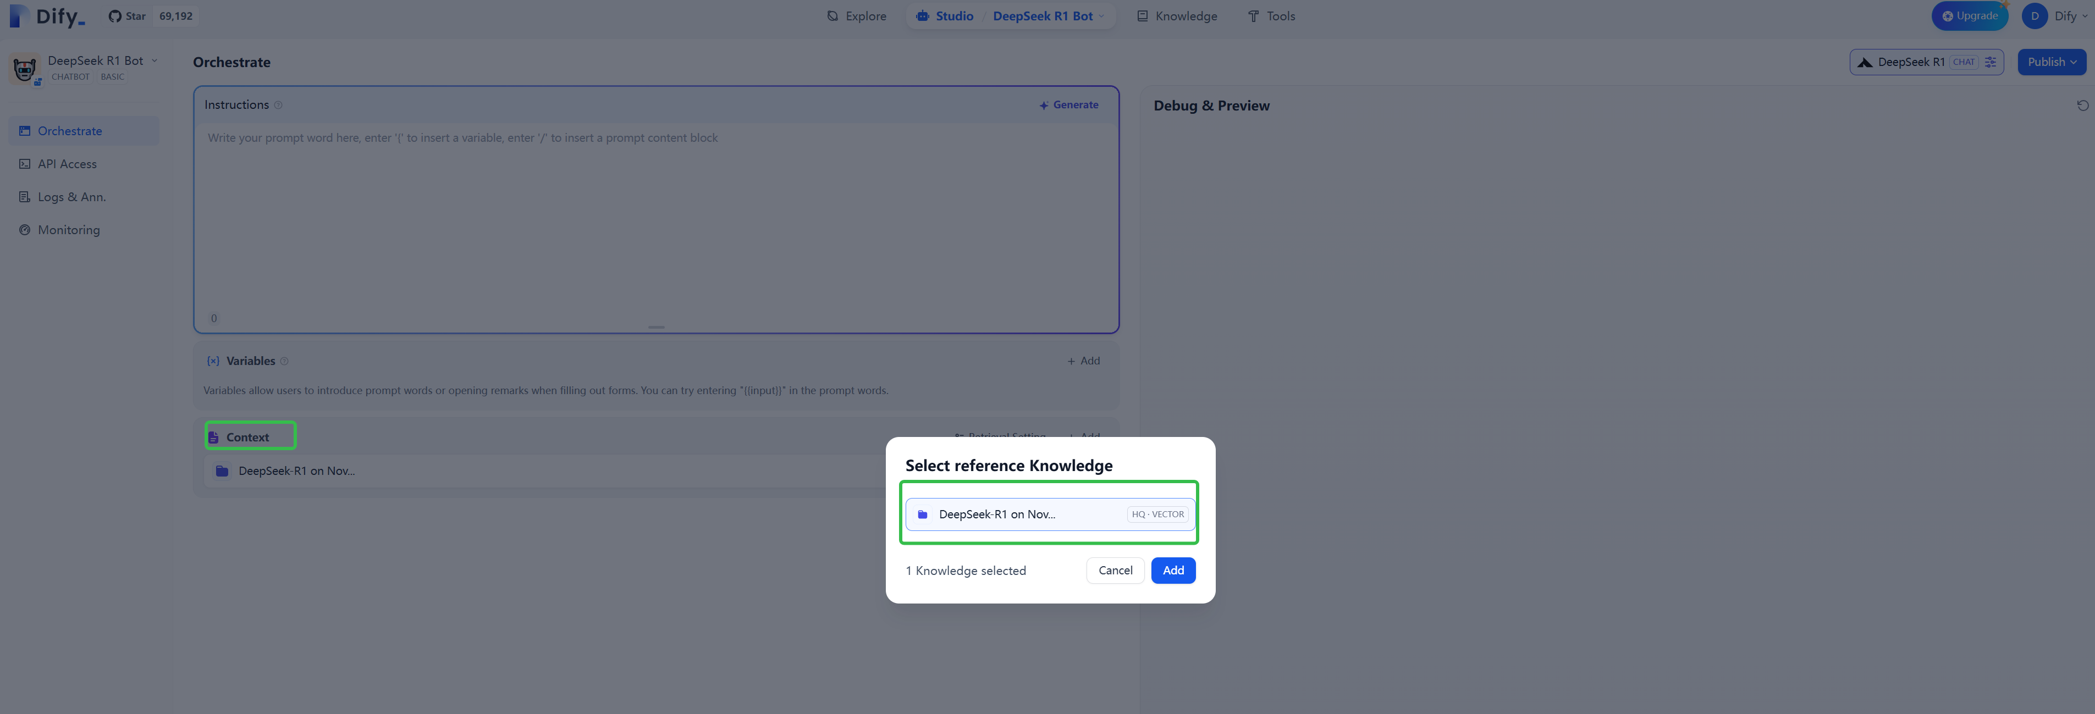This screenshot has height=714, width=2095.
Task: Open model parameter settings sliders icon
Action: (x=1990, y=63)
